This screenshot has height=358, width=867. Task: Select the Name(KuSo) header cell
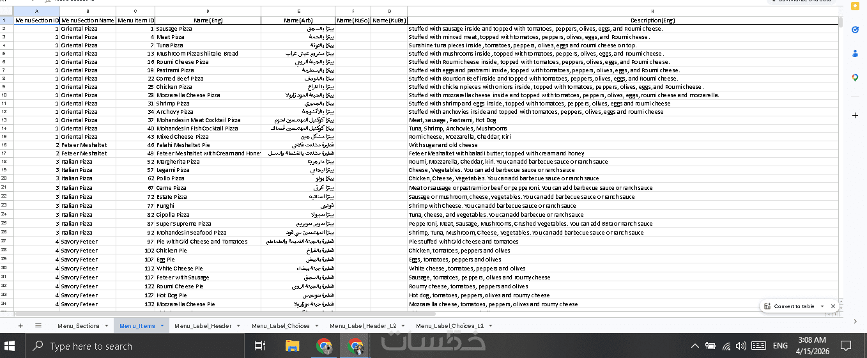tap(353, 20)
